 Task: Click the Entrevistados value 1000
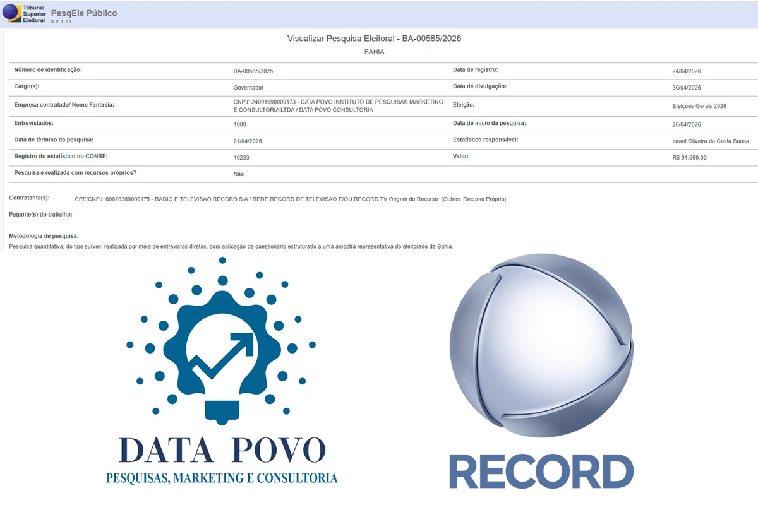coord(239,123)
